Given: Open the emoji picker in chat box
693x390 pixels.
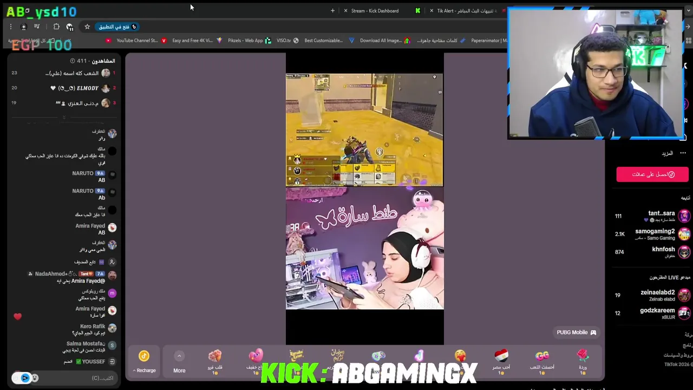Looking at the screenshot, I should point(35,378).
